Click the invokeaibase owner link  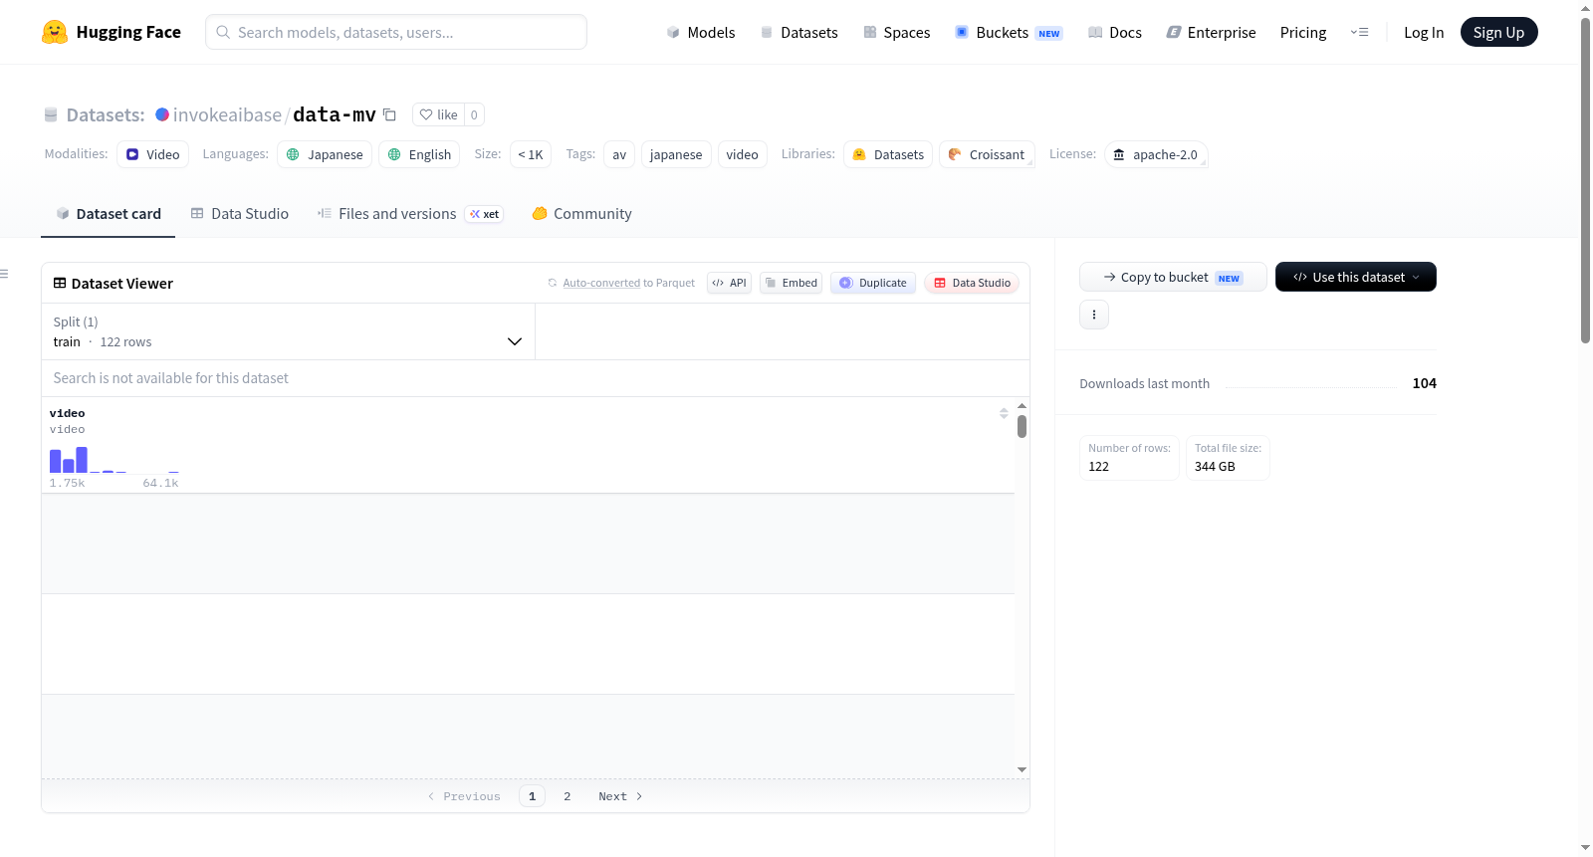[227, 114]
